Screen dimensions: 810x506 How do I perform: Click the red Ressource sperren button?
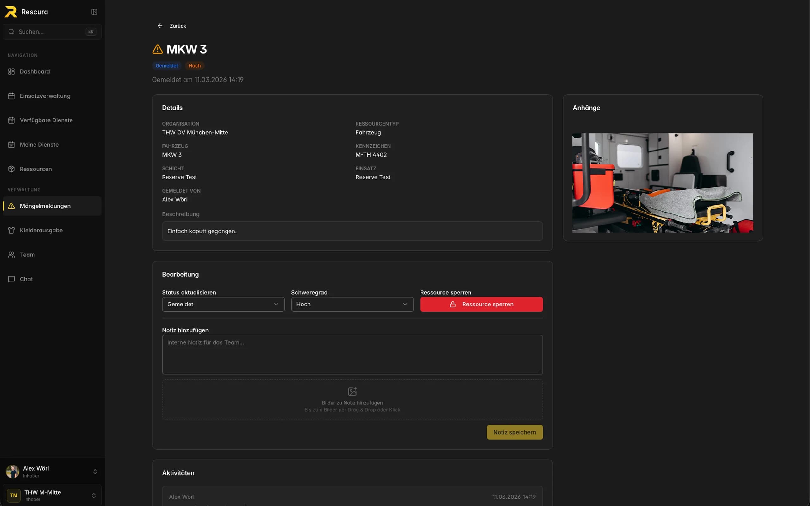[x=481, y=304]
